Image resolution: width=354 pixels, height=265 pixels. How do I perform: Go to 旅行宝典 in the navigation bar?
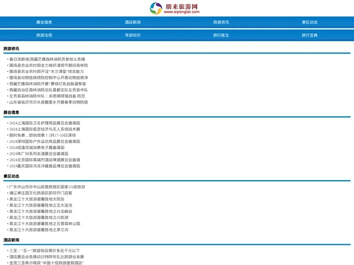(x=310, y=35)
